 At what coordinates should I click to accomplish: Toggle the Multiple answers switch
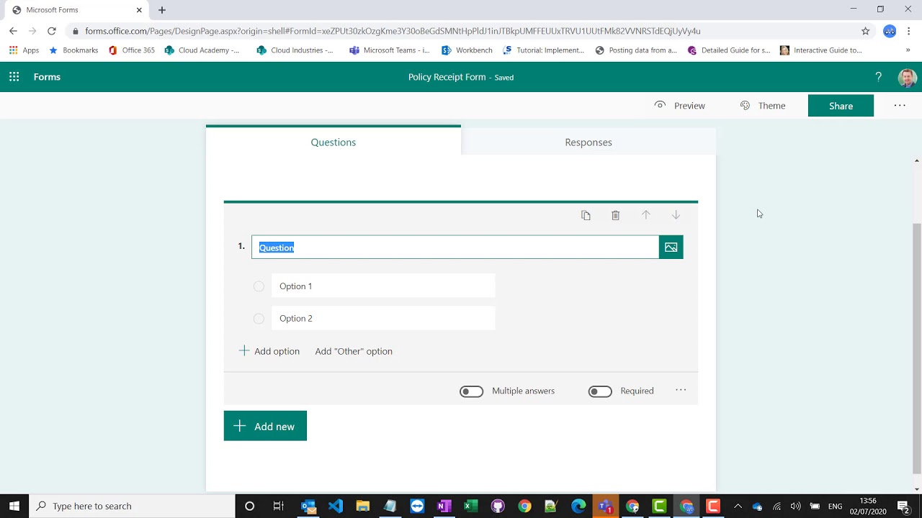(472, 391)
